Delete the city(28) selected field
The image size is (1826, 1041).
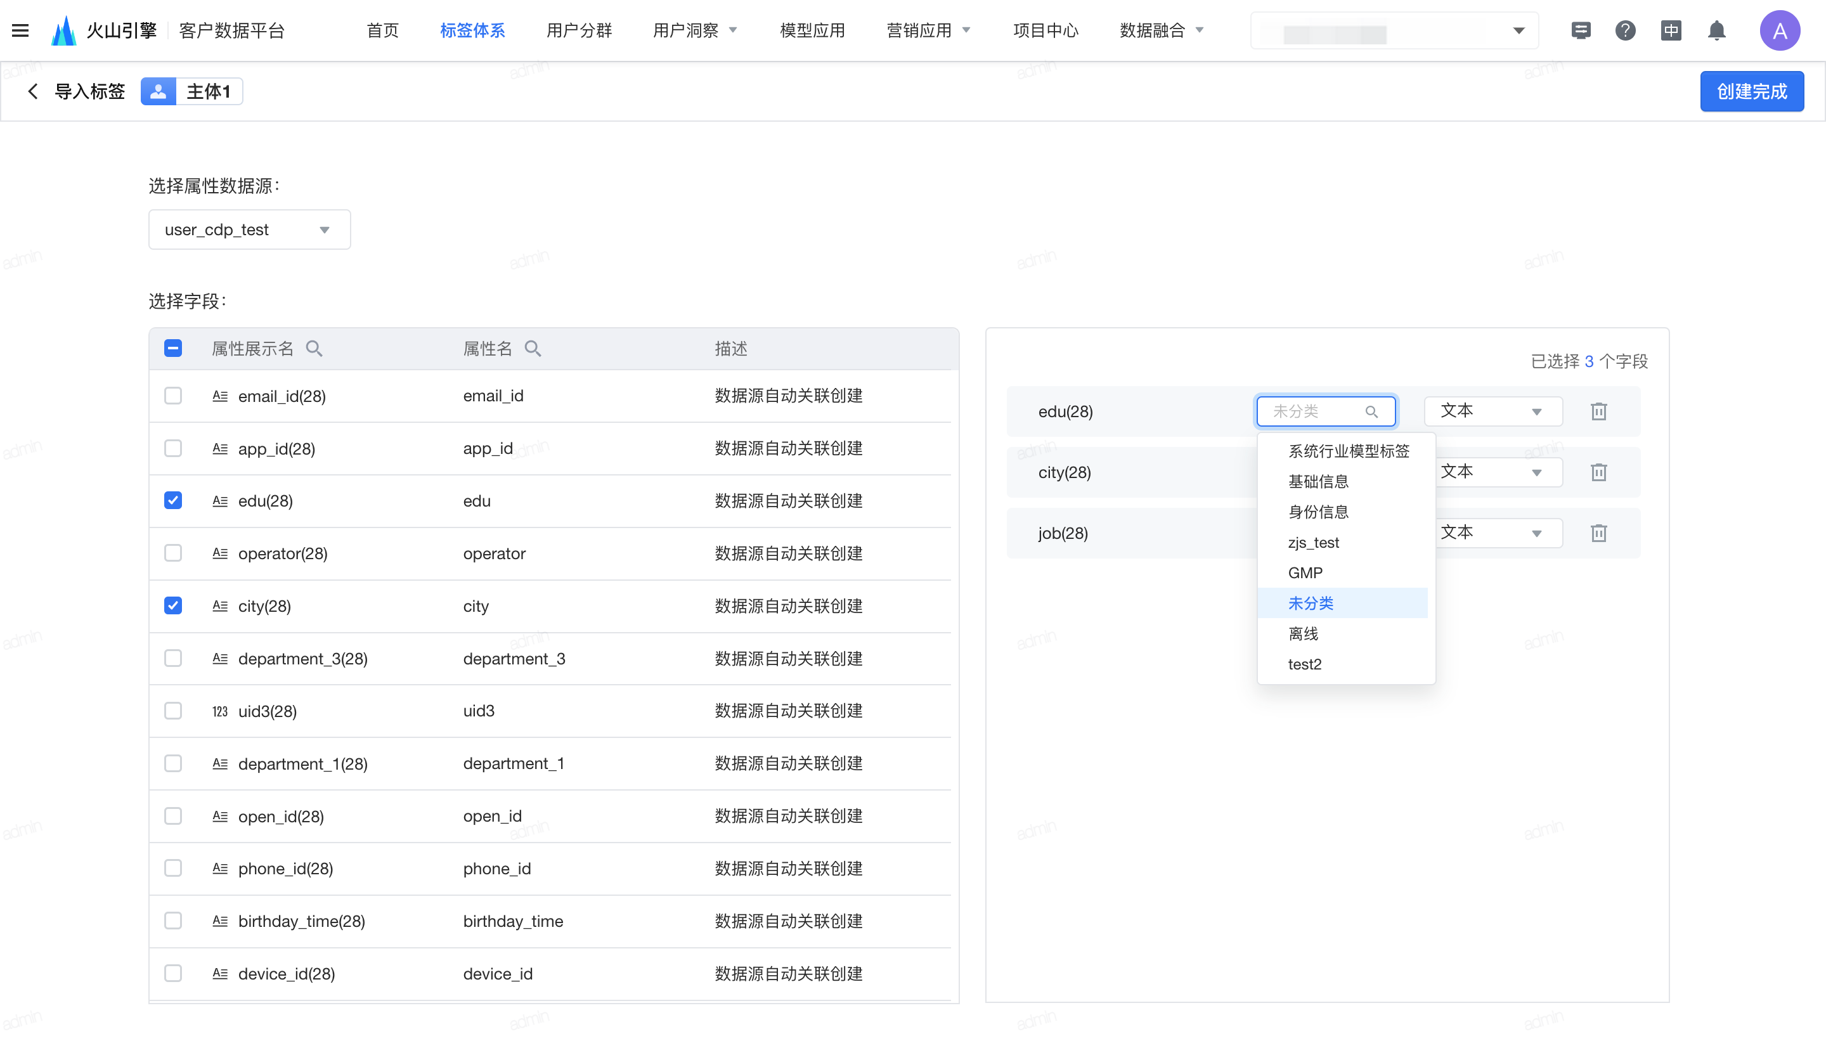(x=1598, y=472)
